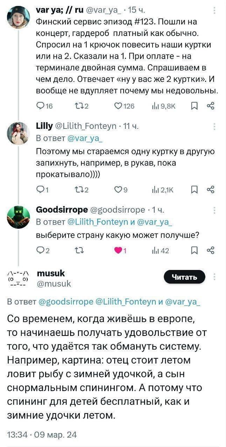Share Lilly's reply tweet
The image size is (226, 447).
[210, 190]
